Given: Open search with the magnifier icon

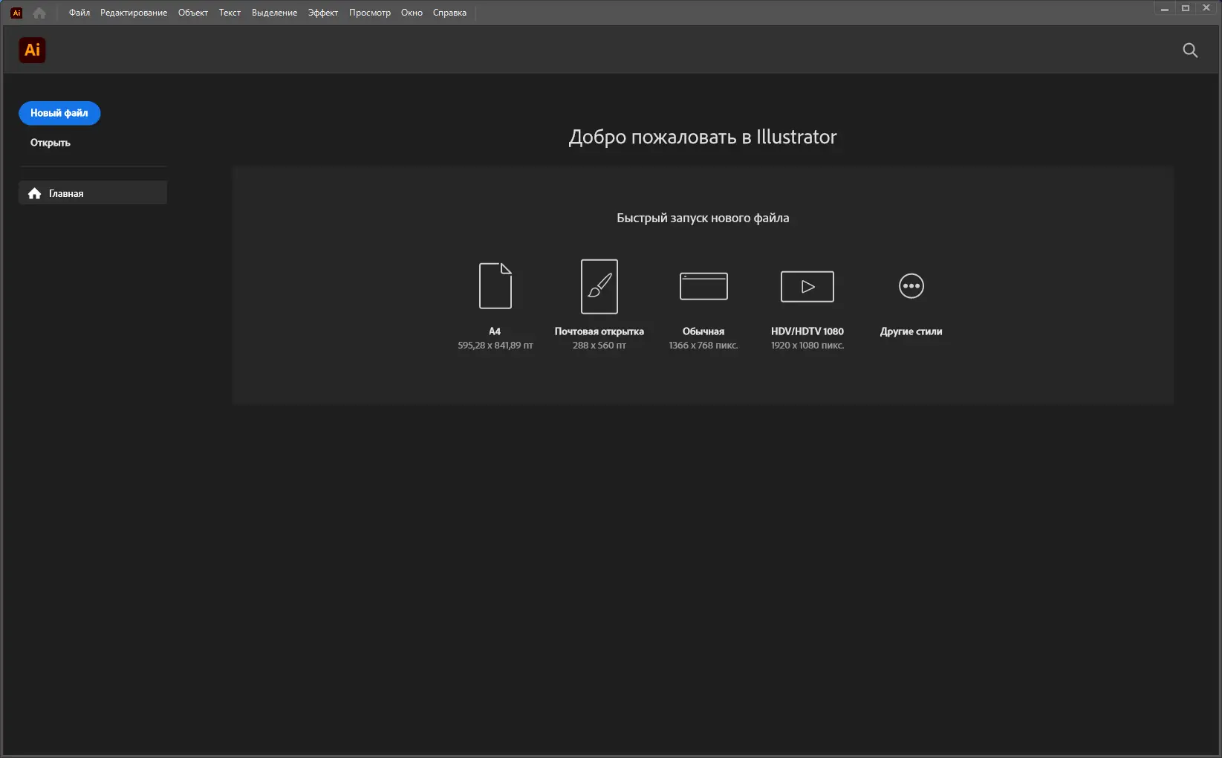Looking at the screenshot, I should coord(1189,51).
